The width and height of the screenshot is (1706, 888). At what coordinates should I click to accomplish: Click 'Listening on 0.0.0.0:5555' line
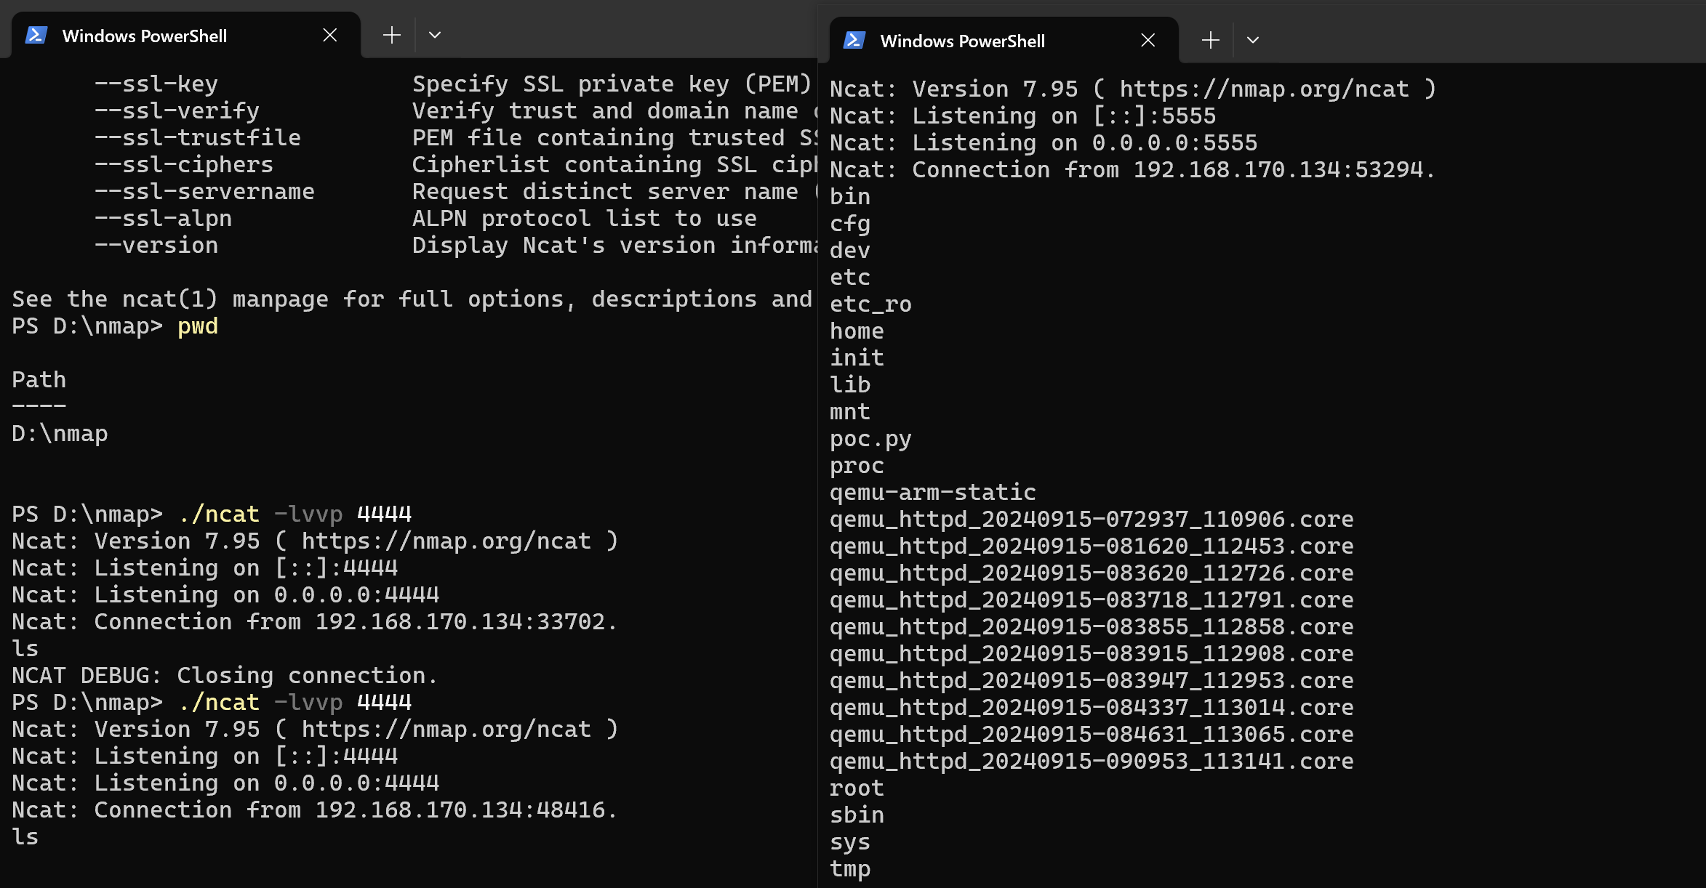tap(1044, 142)
